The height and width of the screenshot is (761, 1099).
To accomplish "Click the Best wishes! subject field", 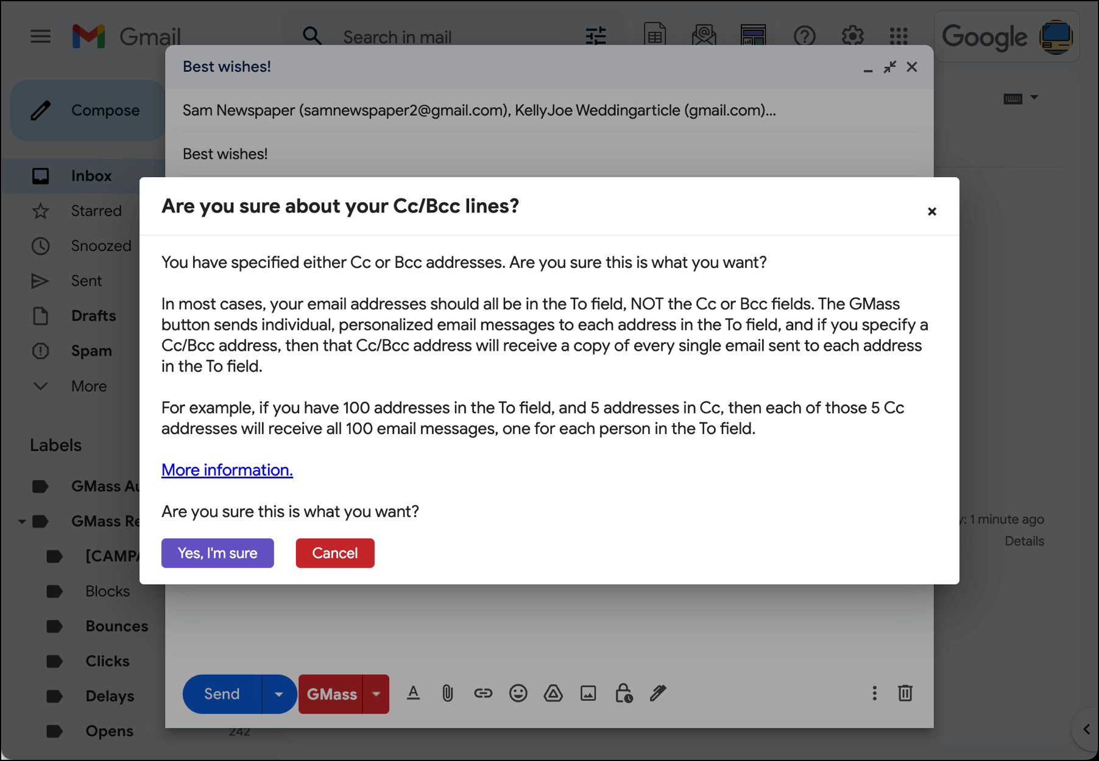I will tap(549, 154).
